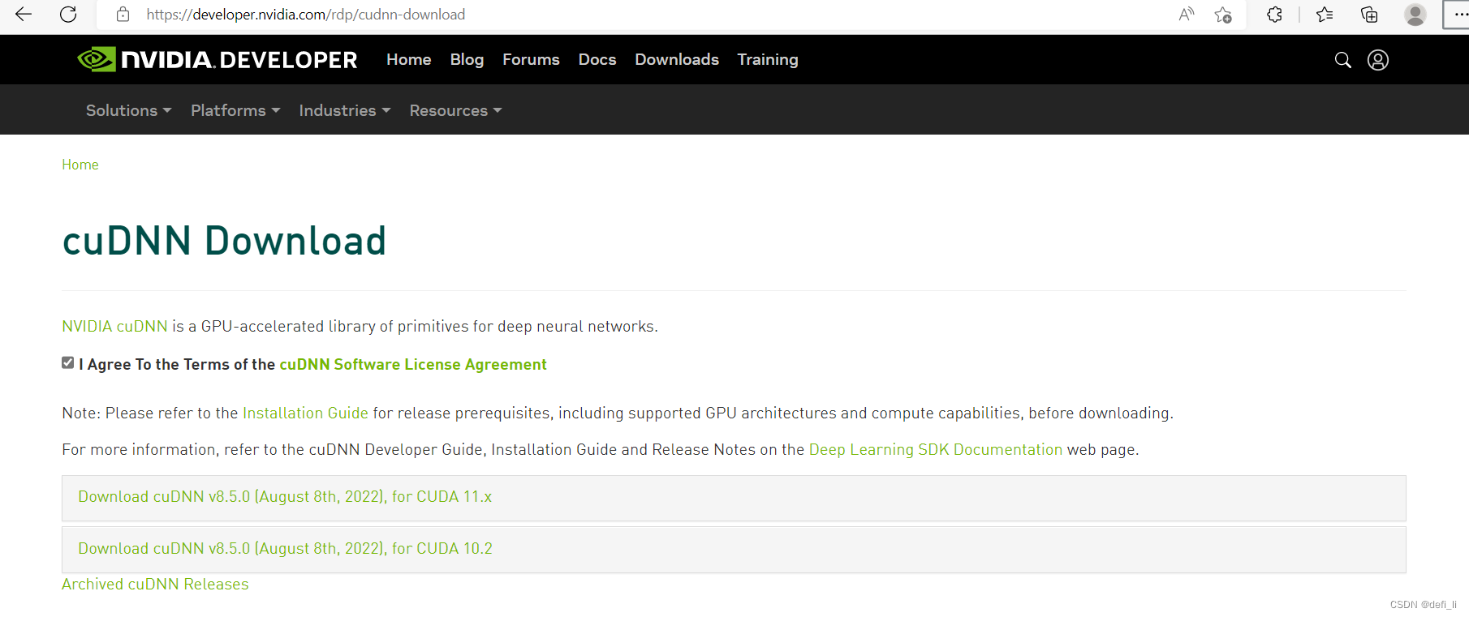Open the Read aloud icon in address bar
Viewport: 1469px width, 617px height.
[1187, 14]
